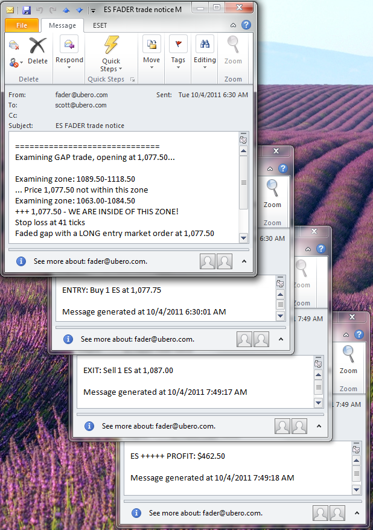The image size is (373, 530).
Task: Open the Editing binoculars dropdown
Action: 205,53
